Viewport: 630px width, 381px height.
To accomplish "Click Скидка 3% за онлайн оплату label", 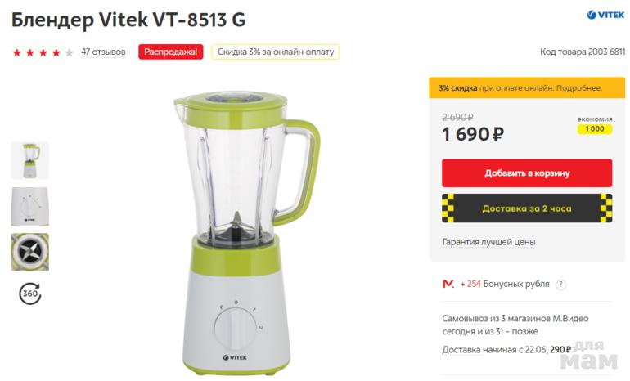I will coord(276,52).
